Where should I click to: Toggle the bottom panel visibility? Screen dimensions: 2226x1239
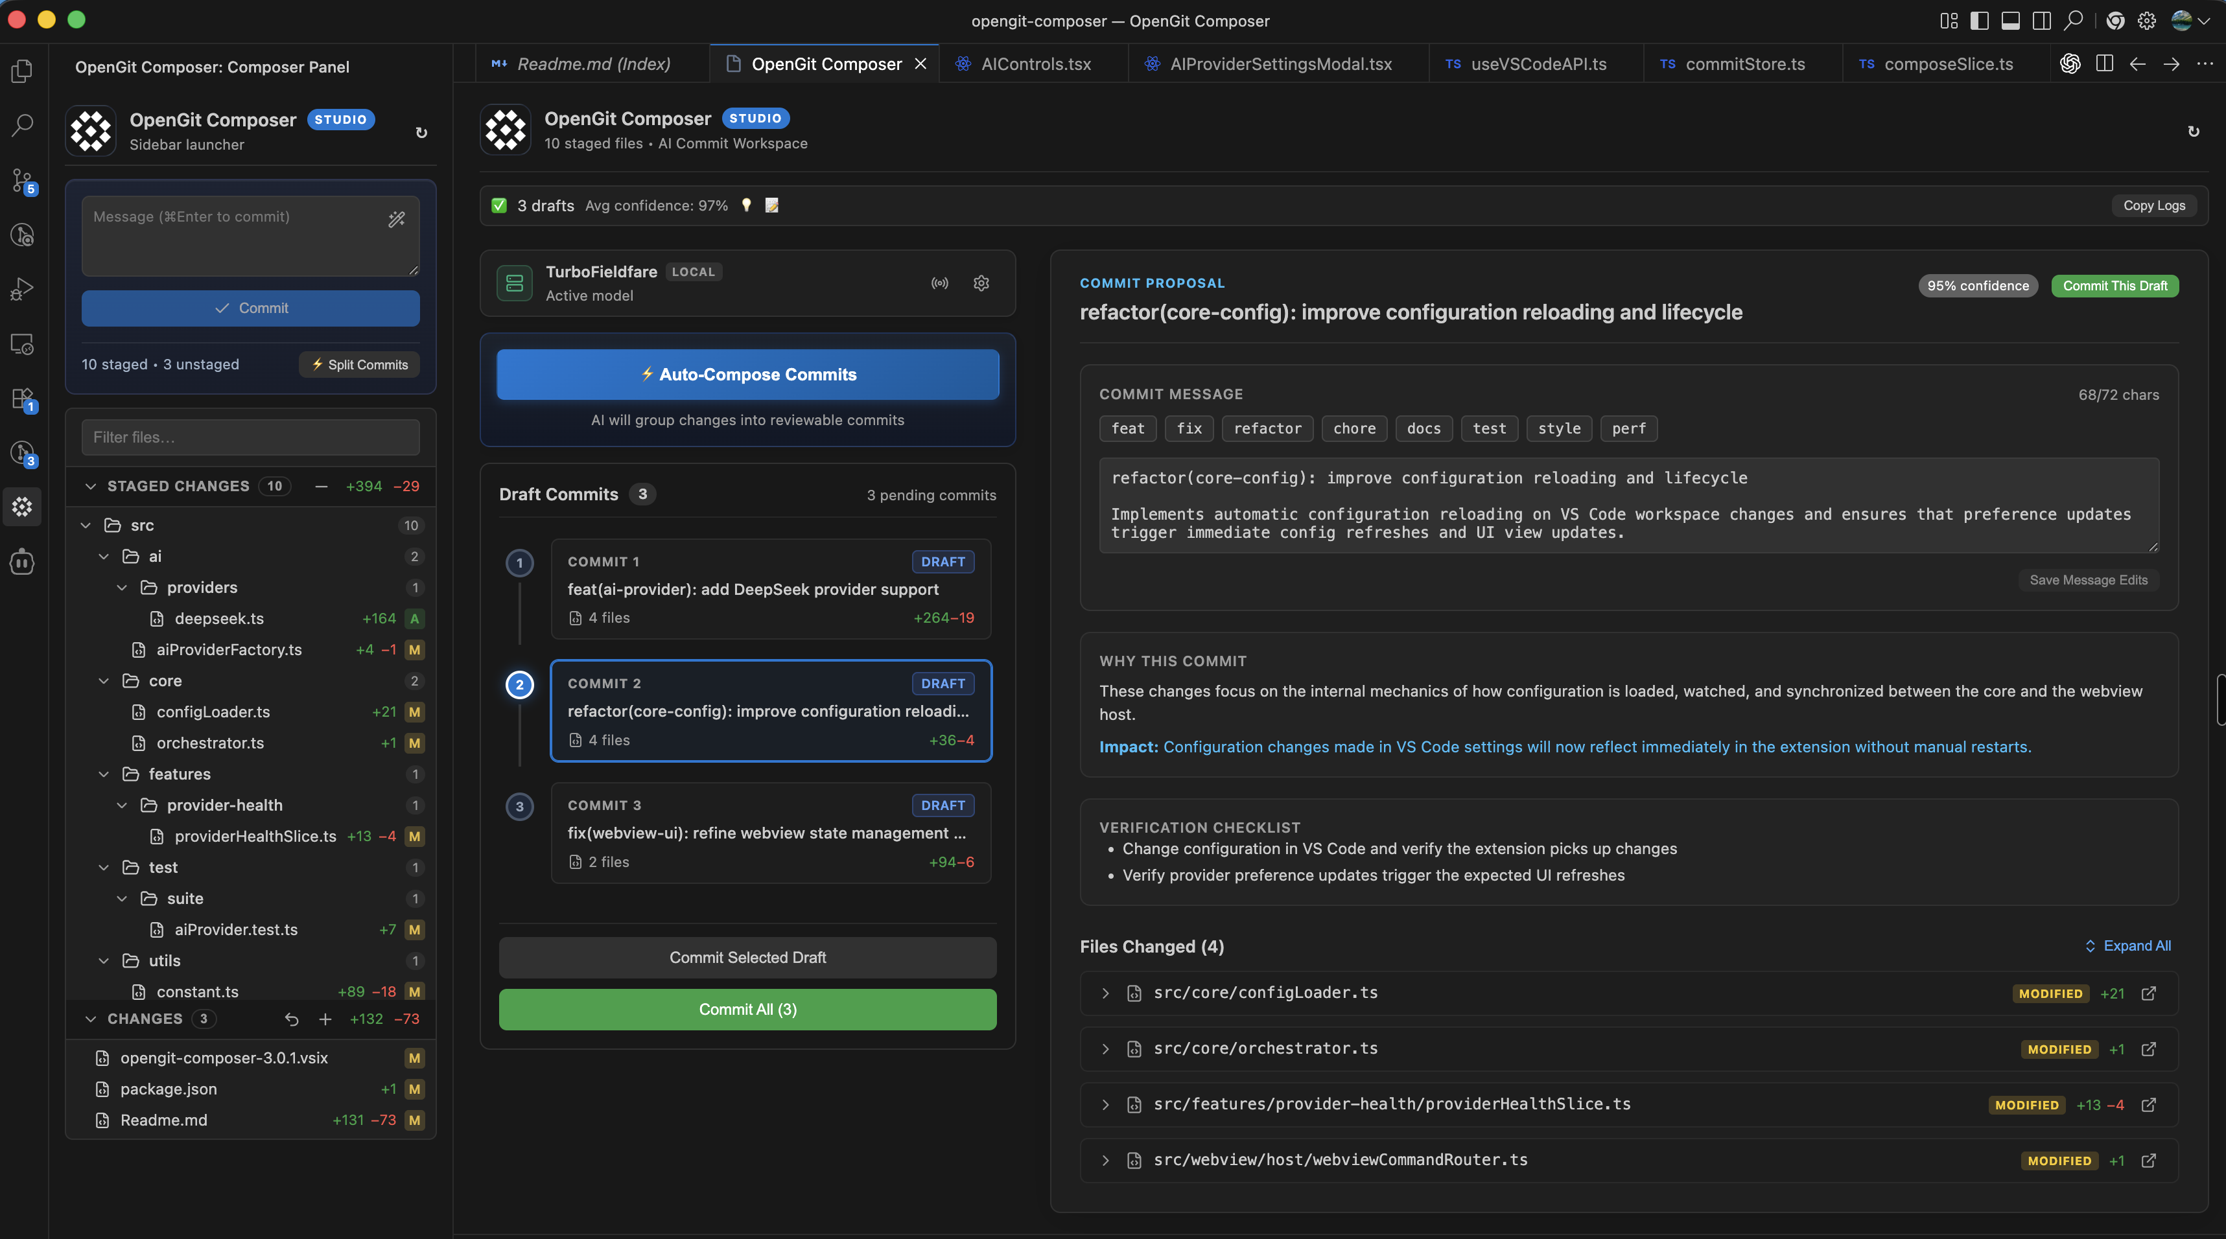[x=2011, y=21]
